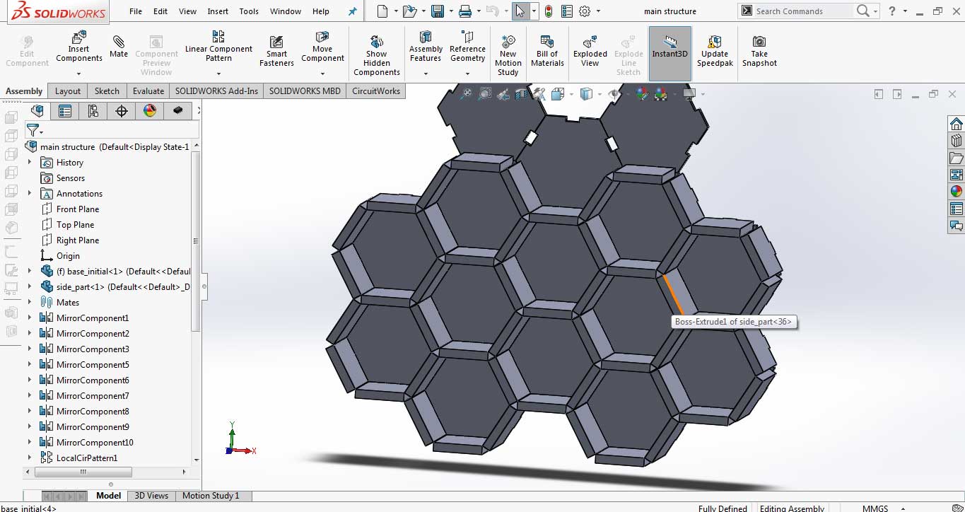This screenshot has width=965, height=512.
Task: Open the ConfigurationManager tab icon
Action: (x=93, y=111)
